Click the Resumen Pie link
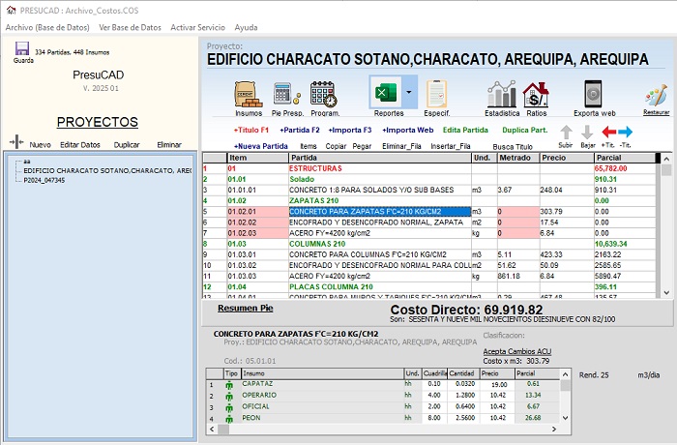 (x=245, y=308)
